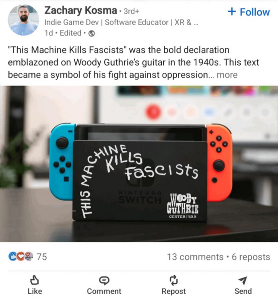View the 13 comments
278x305 pixels.
click(x=195, y=257)
